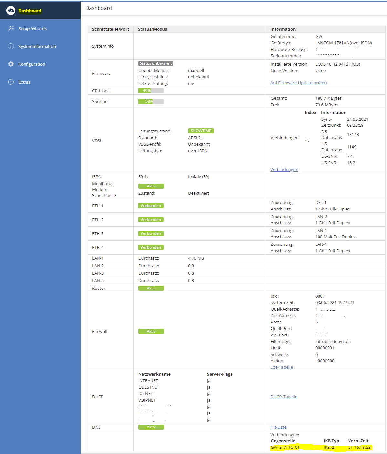The height and width of the screenshot is (454, 387).
Task: Click the DSL-1 Zuordnung value
Action: 321,203
